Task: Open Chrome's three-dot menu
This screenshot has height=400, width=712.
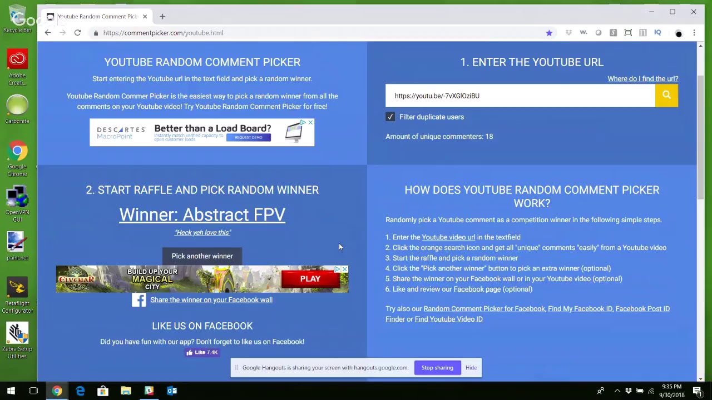Action: point(694,33)
